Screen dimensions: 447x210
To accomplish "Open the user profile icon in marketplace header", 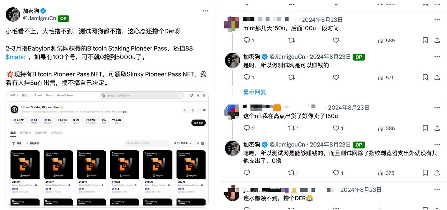I will click(x=204, y=95).
